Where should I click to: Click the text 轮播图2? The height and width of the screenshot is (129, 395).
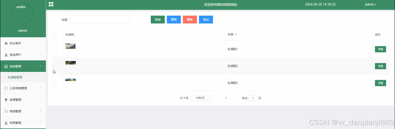232,66
